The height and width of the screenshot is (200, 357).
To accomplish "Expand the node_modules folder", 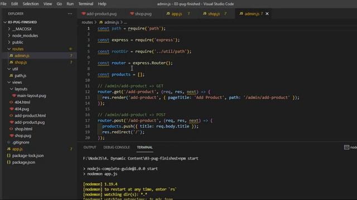I will click(25, 36).
